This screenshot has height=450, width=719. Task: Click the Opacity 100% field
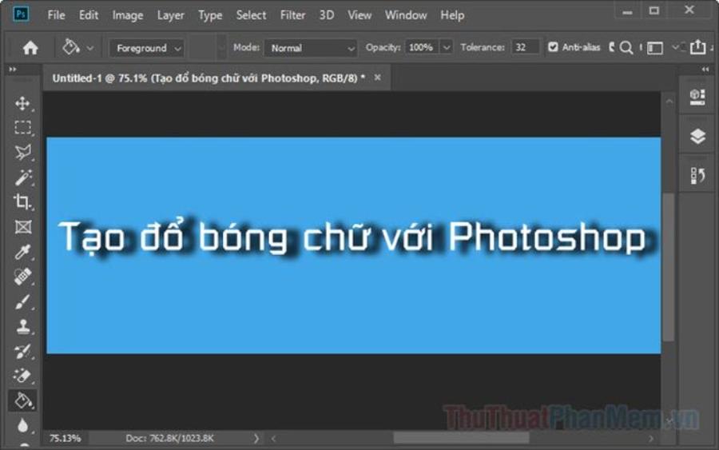(421, 47)
